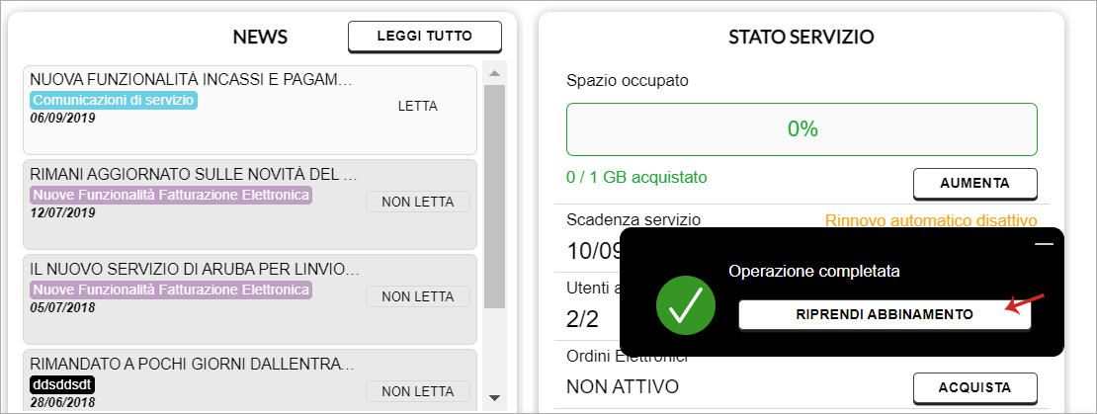Image resolution: width=1097 pixels, height=414 pixels.
Task: Click ACQUISTA for Ordini Elettronici
Action: pos(974,387)
